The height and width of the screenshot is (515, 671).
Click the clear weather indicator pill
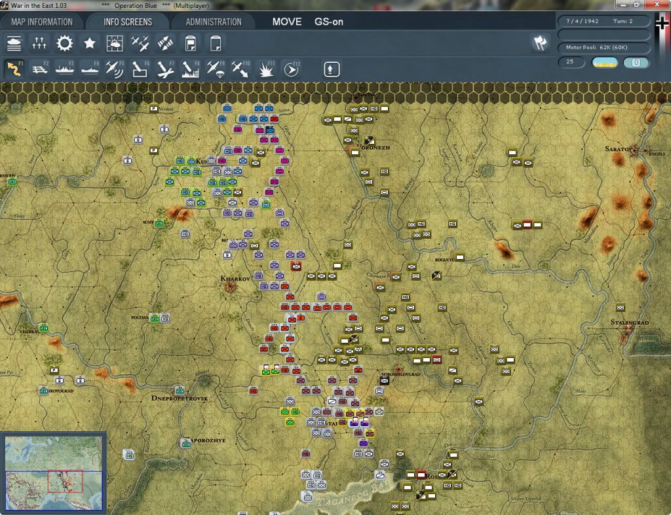coord(604,62)
